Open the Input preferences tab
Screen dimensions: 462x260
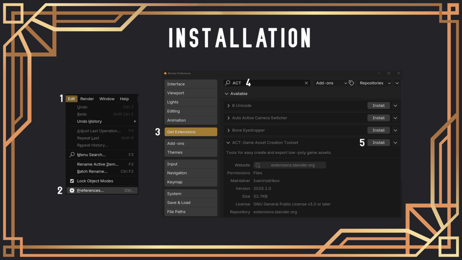pos(191,164)
